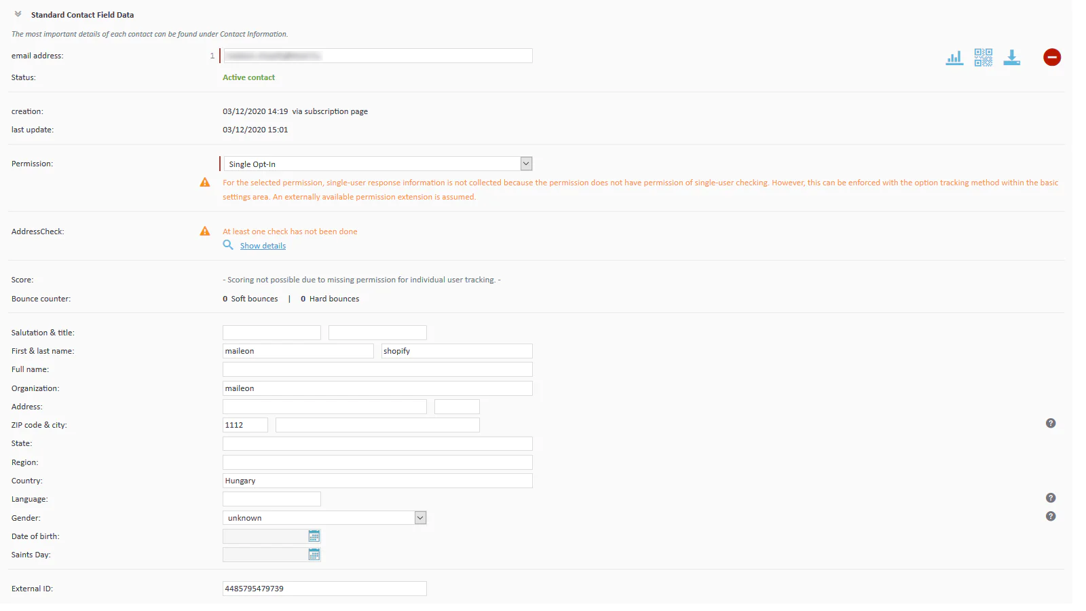Click the red remove contact icon

[1051, 58]
